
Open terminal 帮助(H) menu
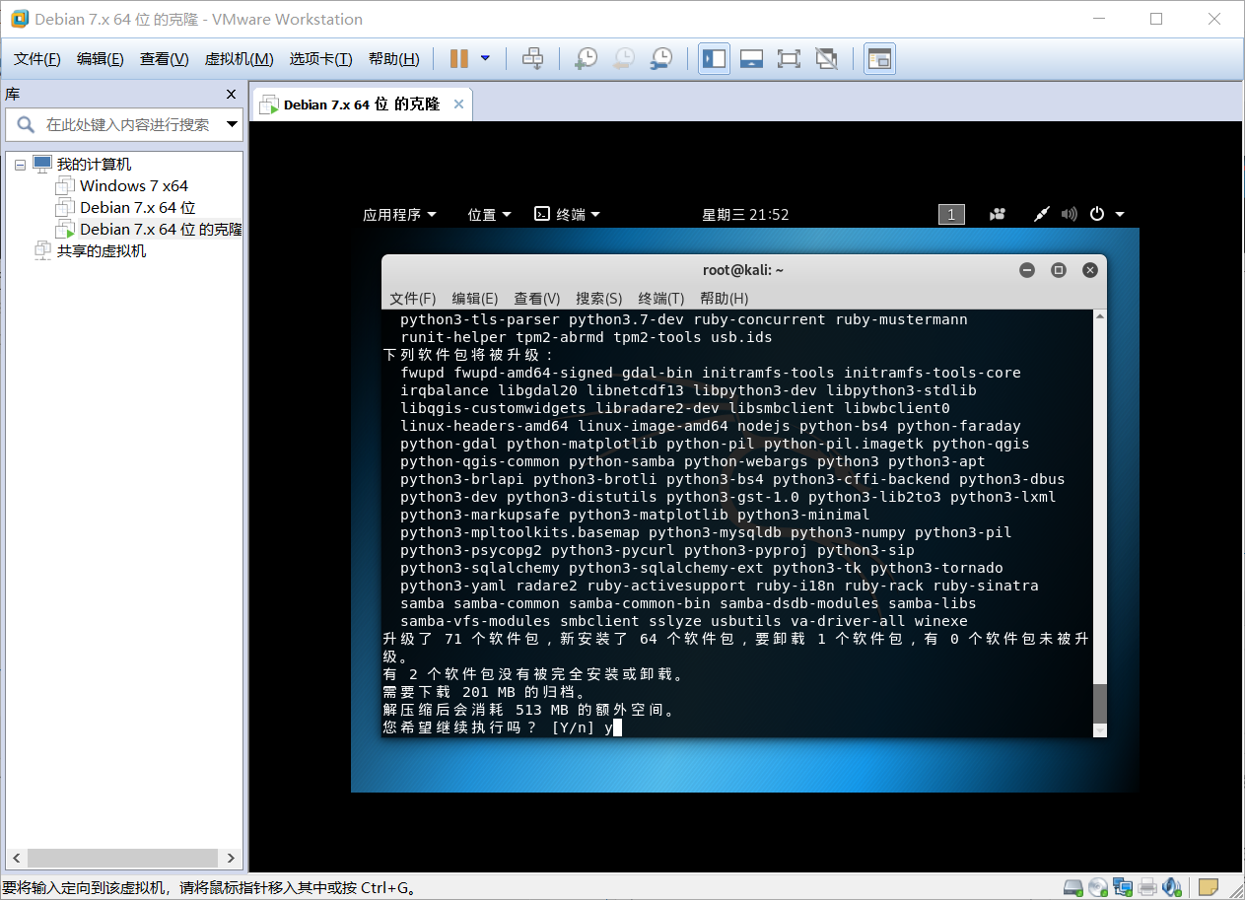click(x=724, y=298)
